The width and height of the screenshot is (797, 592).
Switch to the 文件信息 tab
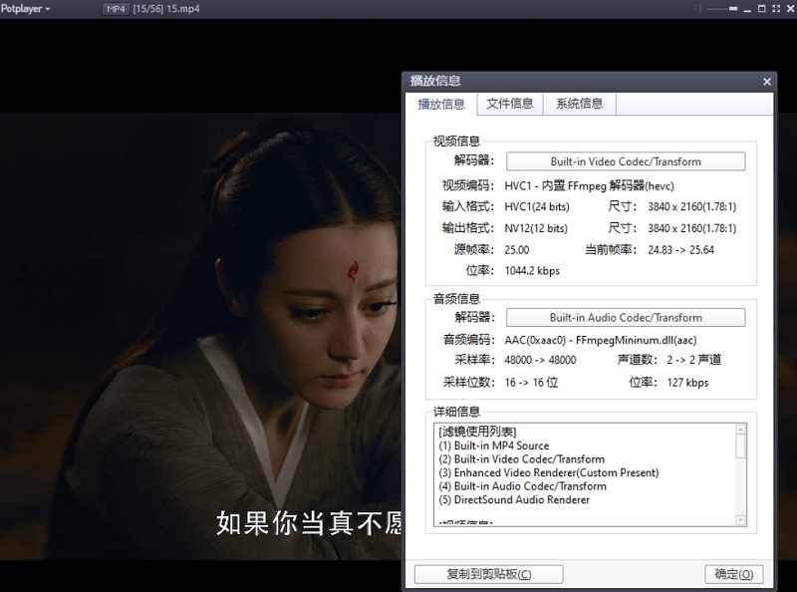click(509, 104)
